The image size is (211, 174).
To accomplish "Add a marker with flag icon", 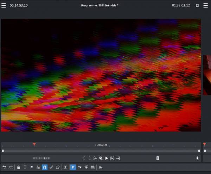I will click(31, 167).
